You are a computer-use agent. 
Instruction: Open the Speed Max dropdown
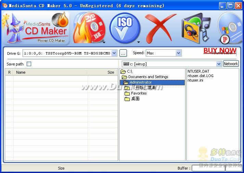click(x=179, y=53)
